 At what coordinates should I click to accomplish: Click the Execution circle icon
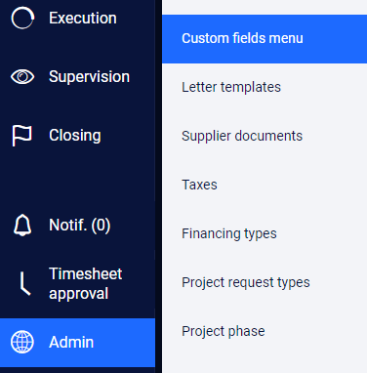22,18
